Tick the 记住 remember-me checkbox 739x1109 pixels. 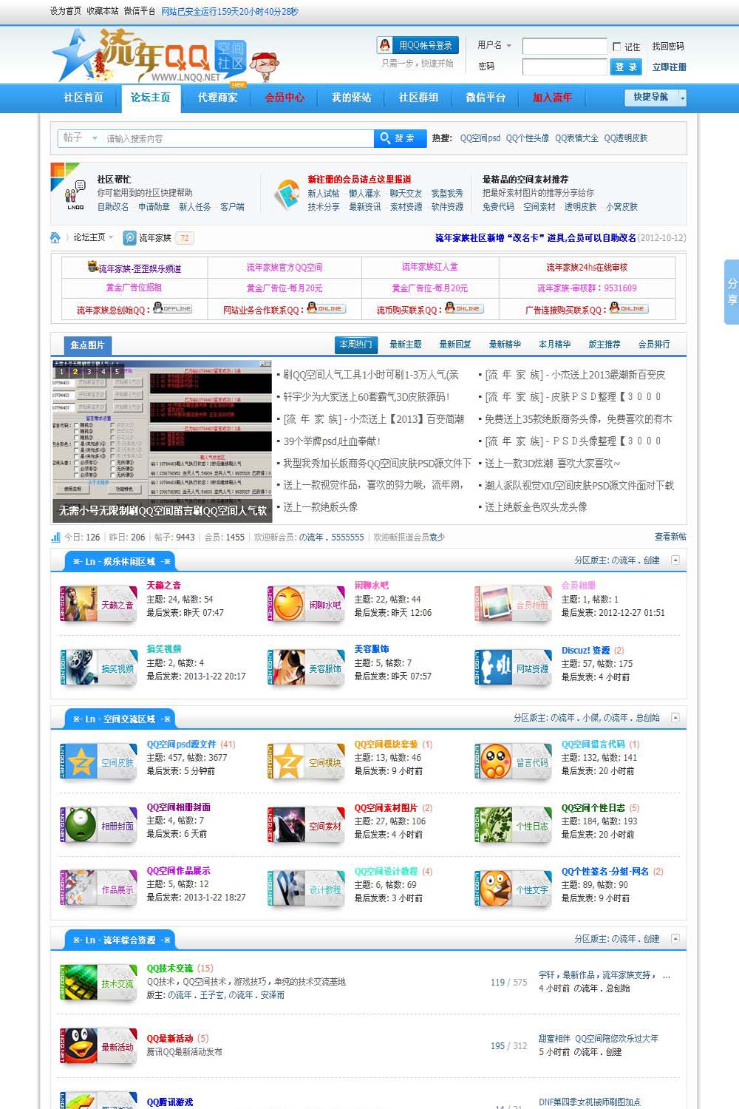pos(617,47)
